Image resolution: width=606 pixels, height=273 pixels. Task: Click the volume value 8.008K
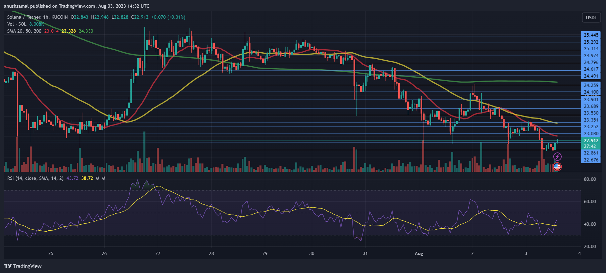coord(37,24)
